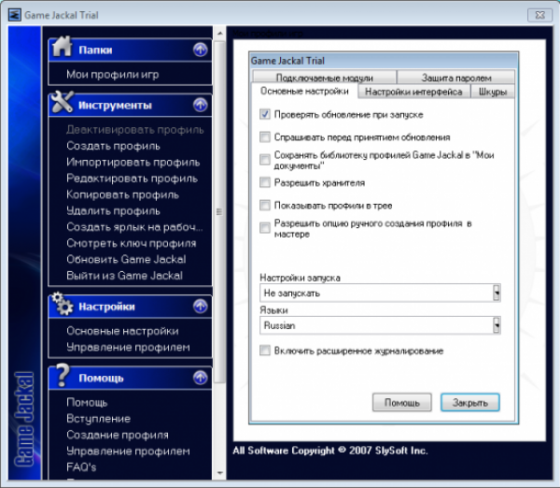
Task: Click Импортировать профиль
Action: click(x=133, y=162)
